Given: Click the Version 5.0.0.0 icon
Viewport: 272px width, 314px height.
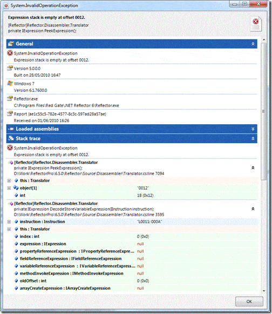Looking at the screenshot, I should [10, 68].
